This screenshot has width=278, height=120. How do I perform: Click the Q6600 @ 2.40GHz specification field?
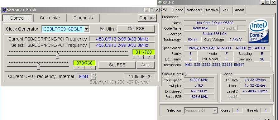coord(227,48)
